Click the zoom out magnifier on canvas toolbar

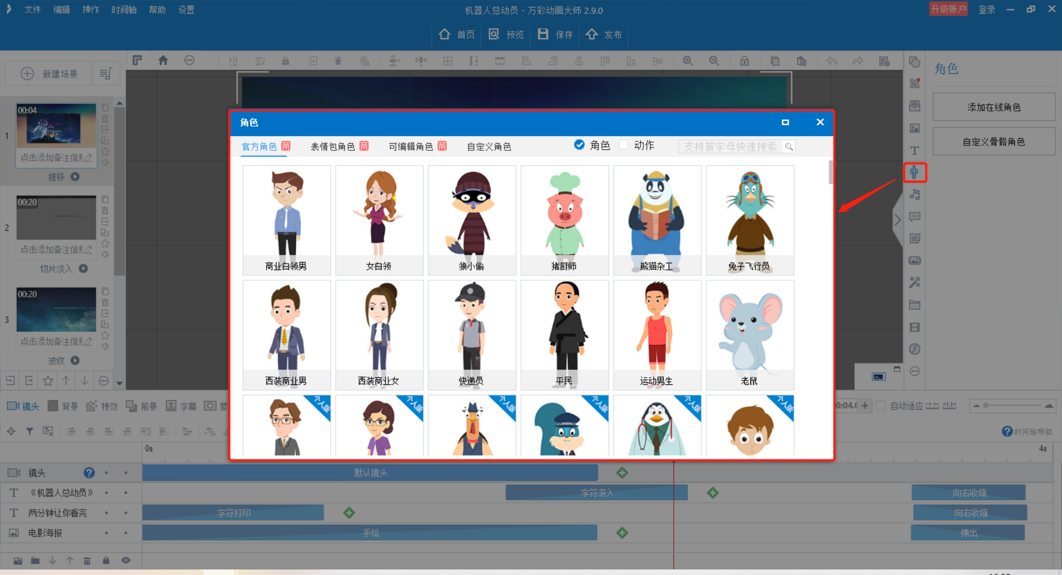click(x=714, y=61)
